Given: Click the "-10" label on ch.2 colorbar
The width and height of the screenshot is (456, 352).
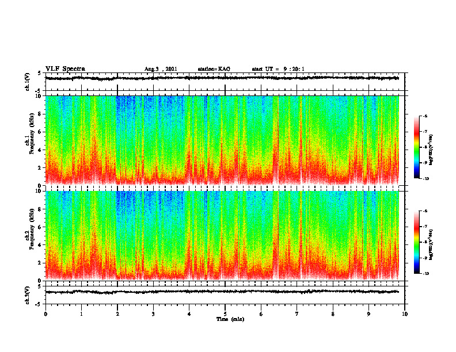Looking at the screenshot, I should pyautogui.click(x=425, y=274).
